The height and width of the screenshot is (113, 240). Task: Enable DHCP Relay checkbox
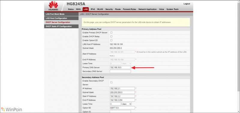point(111,36)
